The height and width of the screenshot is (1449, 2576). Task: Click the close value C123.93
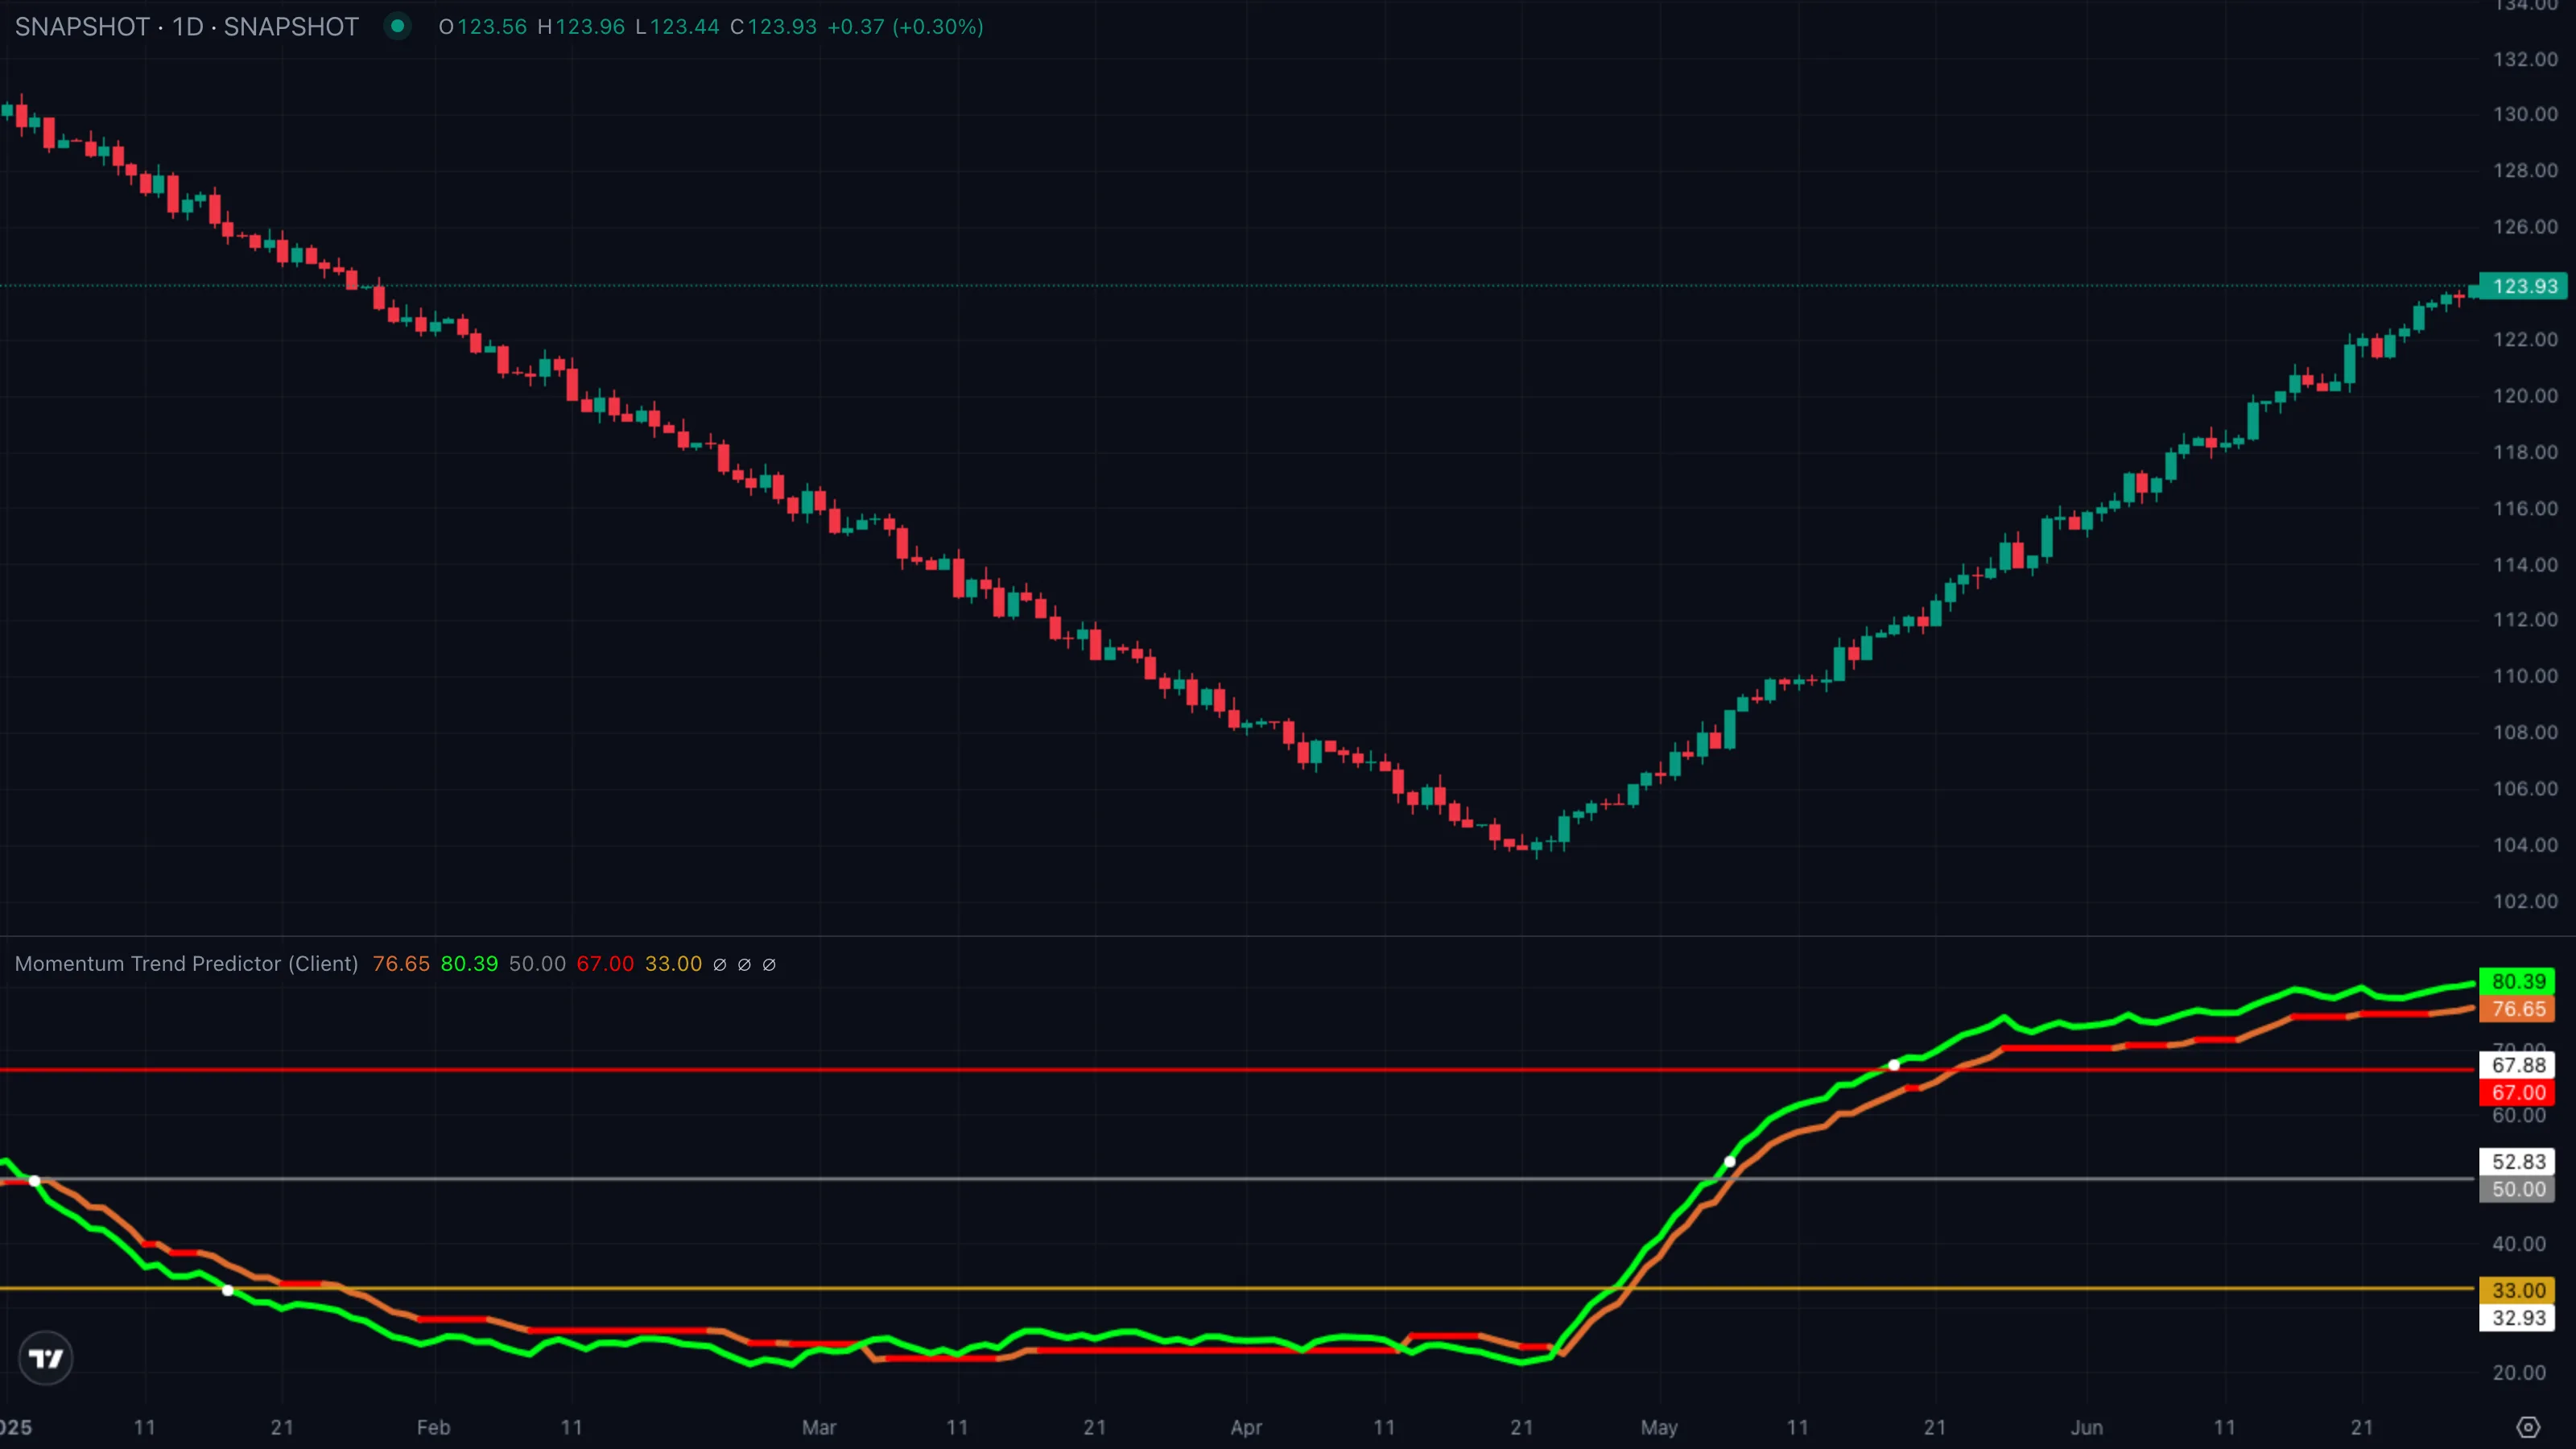(x=773, y=27)
